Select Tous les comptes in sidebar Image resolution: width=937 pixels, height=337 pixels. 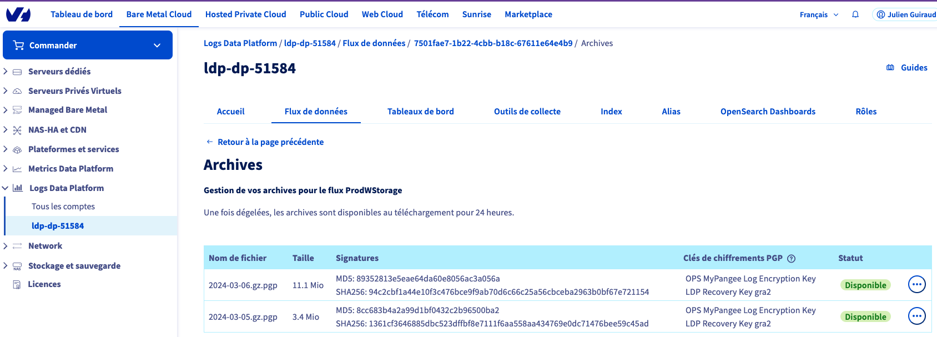[x=63, y=207]
